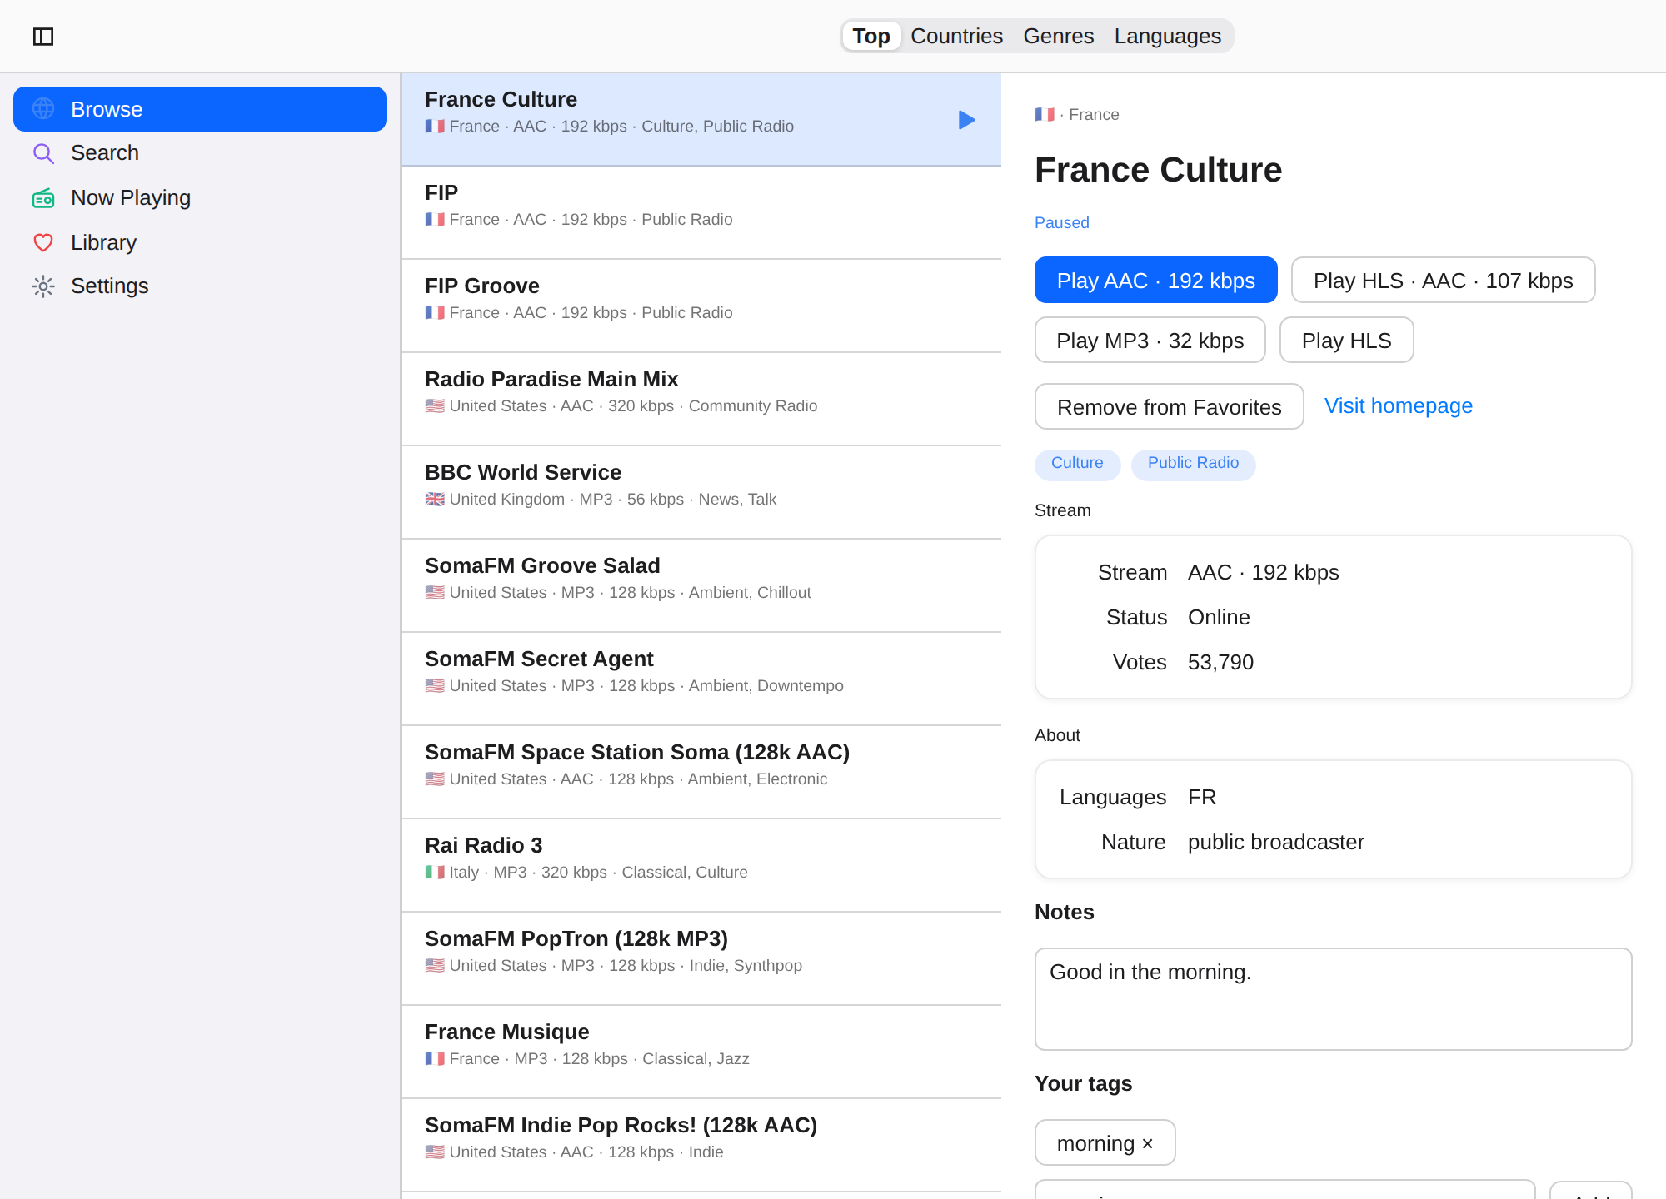1666x1199 pixels.
Task: Select SomaFM Space Station Soma
Action: coord(701,773)
